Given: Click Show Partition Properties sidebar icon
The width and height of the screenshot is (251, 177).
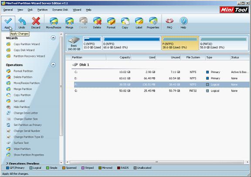Looking at the screenshot, I should [8, 155].
